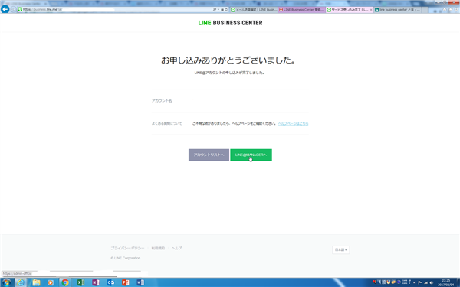Click the refresh icon in address bar
The width and height of the screenshot is (460, 287).
tap(226, 10)
